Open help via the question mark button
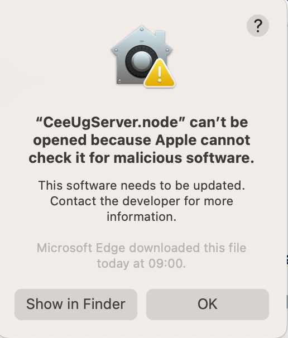Viewport: 288px width, 338px height. click(258, 26)
